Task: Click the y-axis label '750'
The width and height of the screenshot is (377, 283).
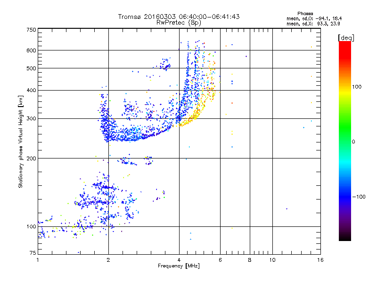Action: tap(31, 30)
